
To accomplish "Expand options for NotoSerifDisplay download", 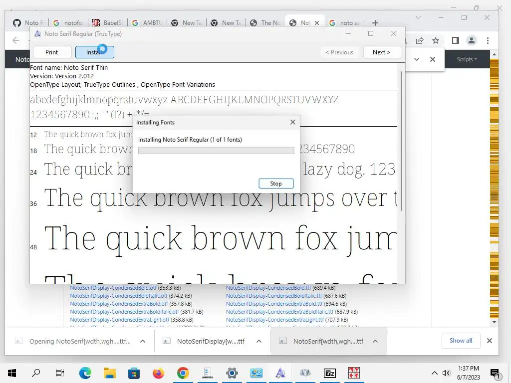I will click(x=259, y=341).
